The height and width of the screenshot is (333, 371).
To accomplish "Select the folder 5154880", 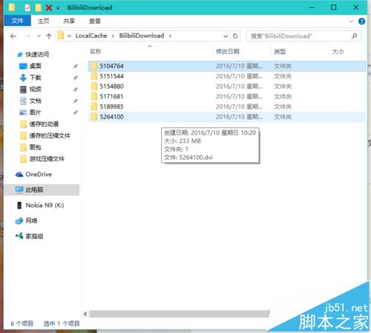I will [x=227, y=87].
